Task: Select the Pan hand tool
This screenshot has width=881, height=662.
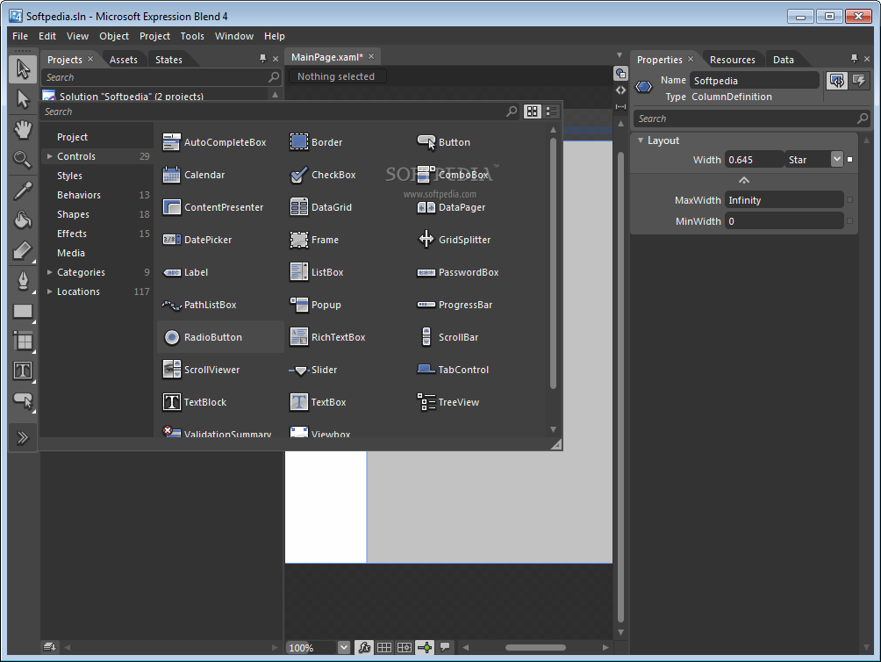Action: pos(23,130)
